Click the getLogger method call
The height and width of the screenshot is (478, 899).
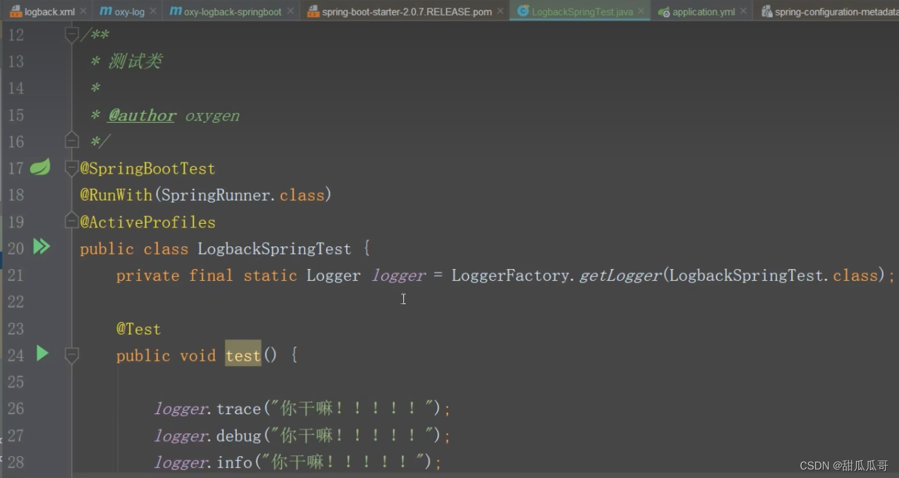[x=619, y=276]
